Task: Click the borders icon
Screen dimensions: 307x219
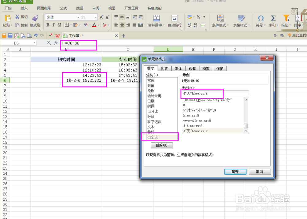Action: click(67, 25)
